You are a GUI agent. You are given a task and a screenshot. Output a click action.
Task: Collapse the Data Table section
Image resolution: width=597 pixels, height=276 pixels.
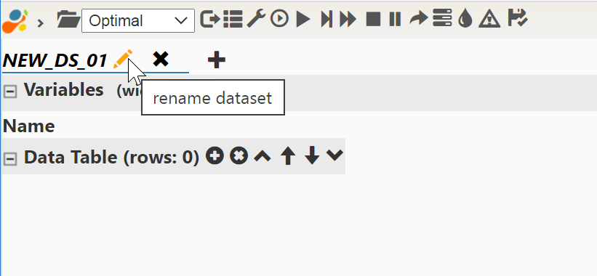click(10, 159)
